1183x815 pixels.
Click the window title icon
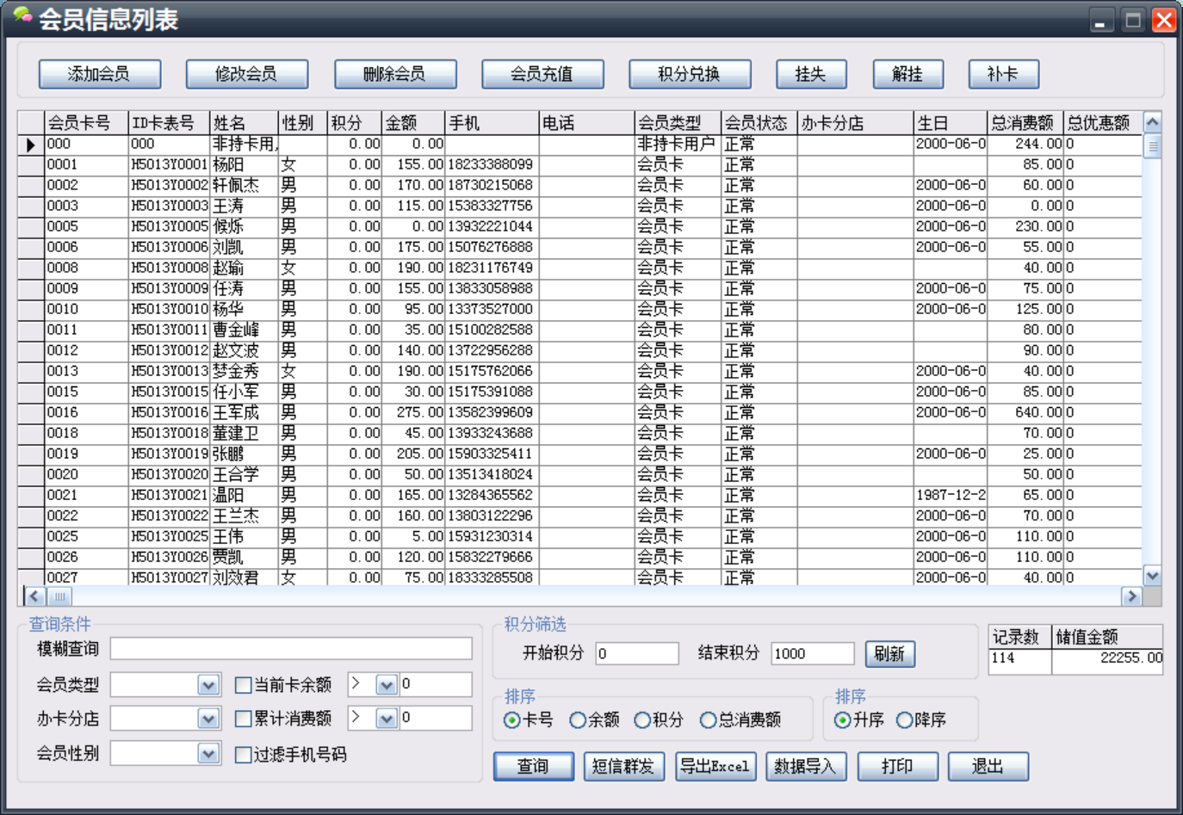pyautogui.click(x=22, y=16)
